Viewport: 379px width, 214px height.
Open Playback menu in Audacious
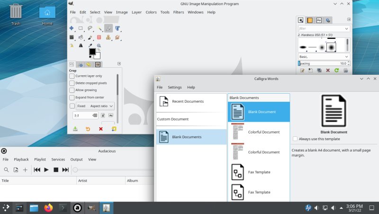21,160
